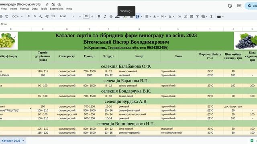
Task: Check cloud save document status
Action: click(59, 4)
